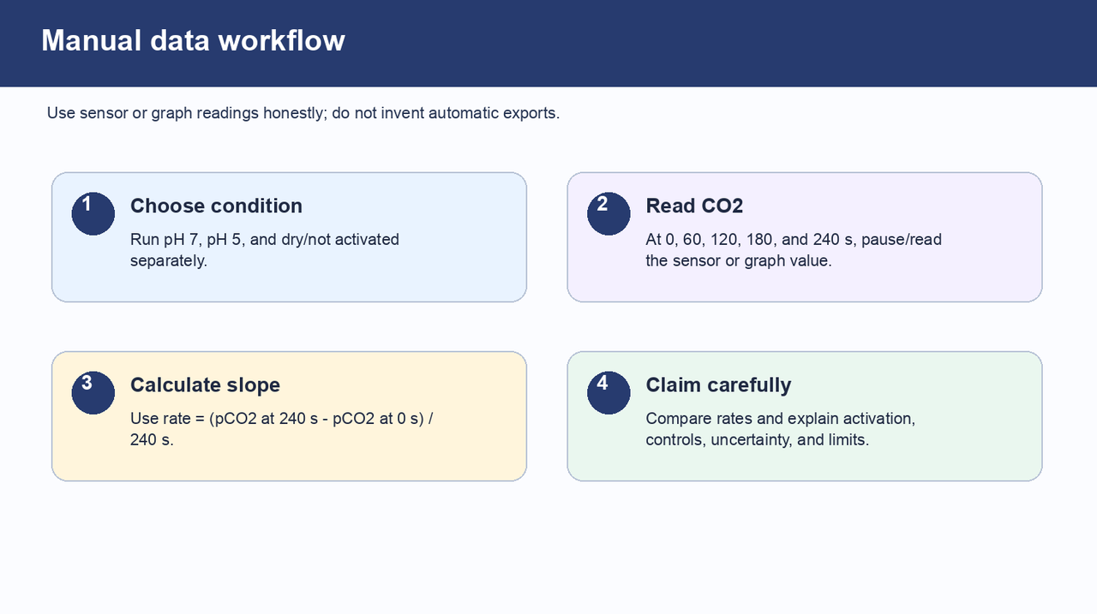Image resolution: width=1097 pixels, height=614 pixels.
Task: Click the 'Run pH 7, pH 5' description text
Action: [x=265, y=249]
